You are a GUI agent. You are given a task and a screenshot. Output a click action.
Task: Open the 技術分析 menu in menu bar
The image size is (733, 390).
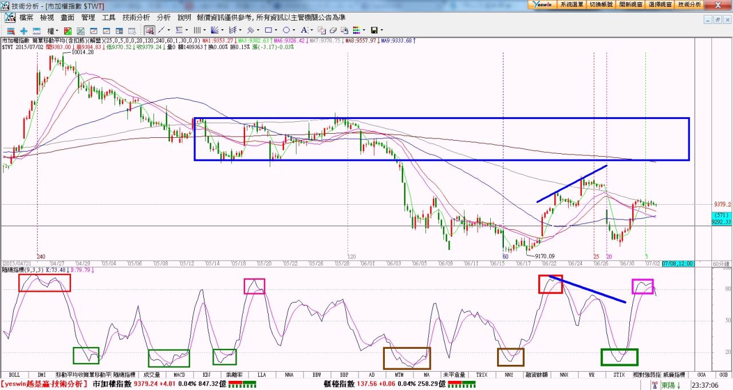tap(136, 18)
